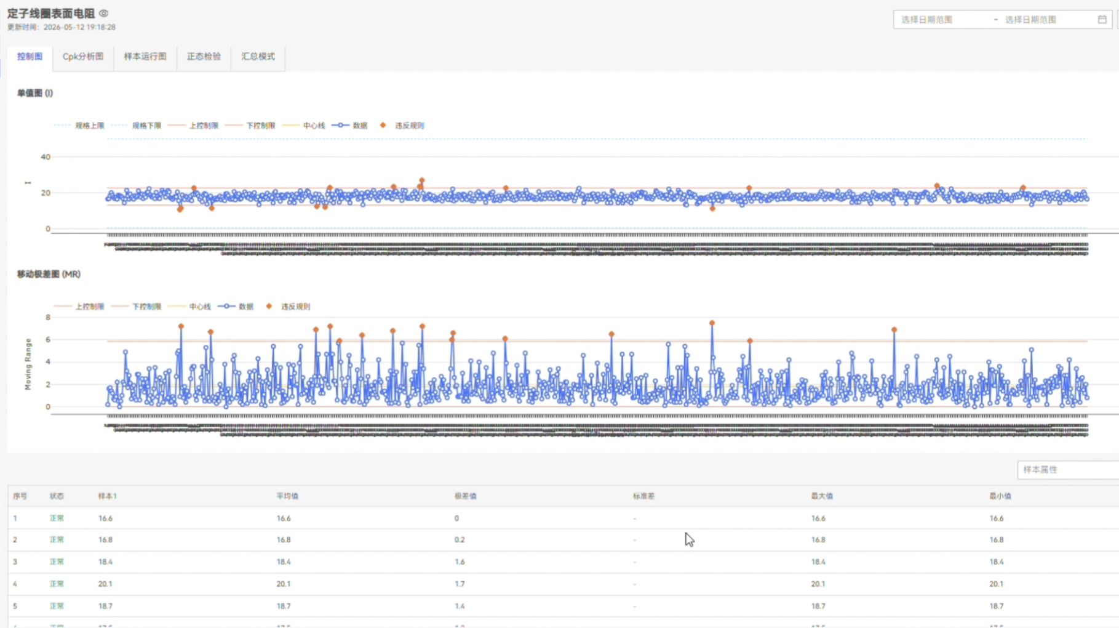Toggle 数据 legend in the 移动极差图 chart

tap(236, 307)
